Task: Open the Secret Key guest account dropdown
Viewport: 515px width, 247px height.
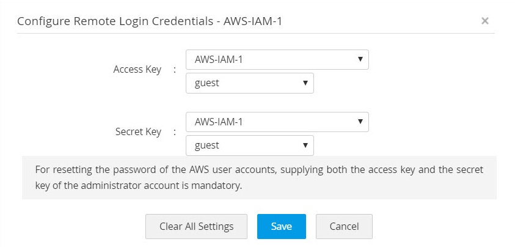Action: point(249,146)
